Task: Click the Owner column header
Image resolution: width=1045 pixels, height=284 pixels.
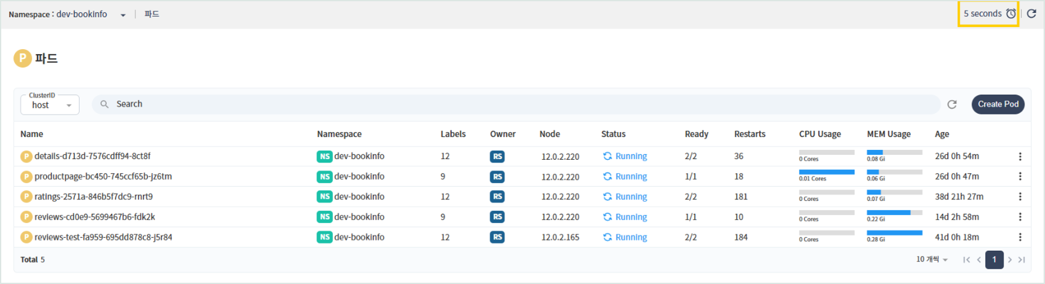Action: point(502,134)
